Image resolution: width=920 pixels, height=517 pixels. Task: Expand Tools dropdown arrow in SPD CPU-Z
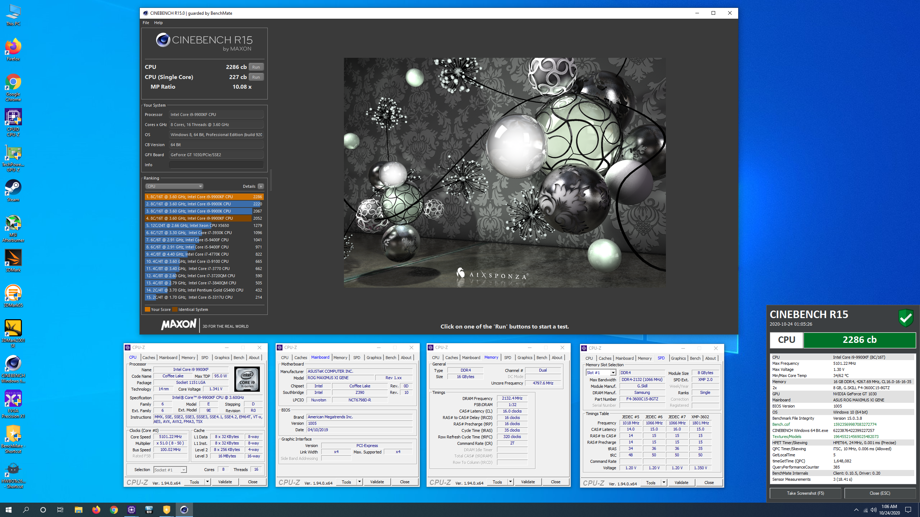(x=664, y=483)
